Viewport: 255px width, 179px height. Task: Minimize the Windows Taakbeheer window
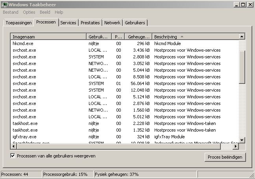237,5
